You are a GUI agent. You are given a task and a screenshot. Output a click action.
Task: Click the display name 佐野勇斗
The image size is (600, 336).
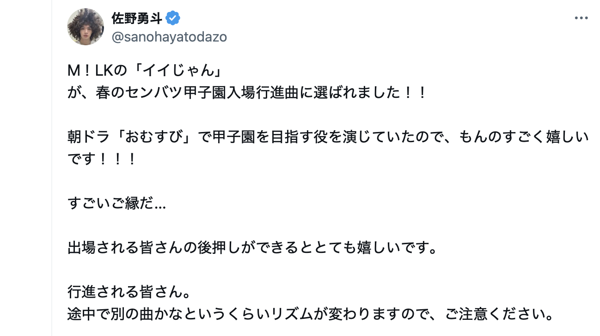(x=136, y=18)
